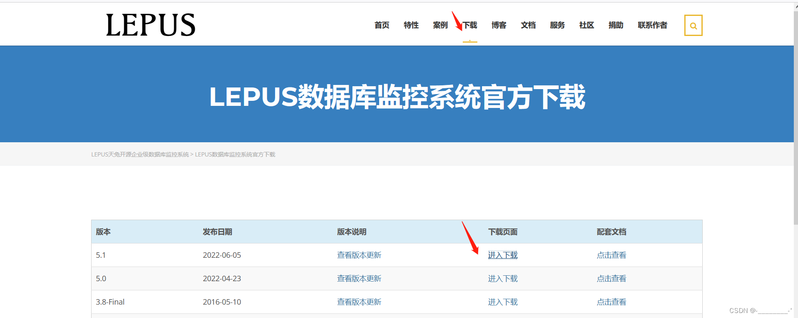Click the 版本 column header

click(x=103, y=232)
